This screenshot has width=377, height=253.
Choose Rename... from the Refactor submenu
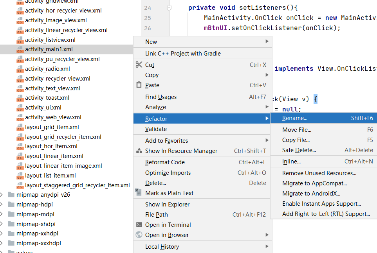[294, 118]
